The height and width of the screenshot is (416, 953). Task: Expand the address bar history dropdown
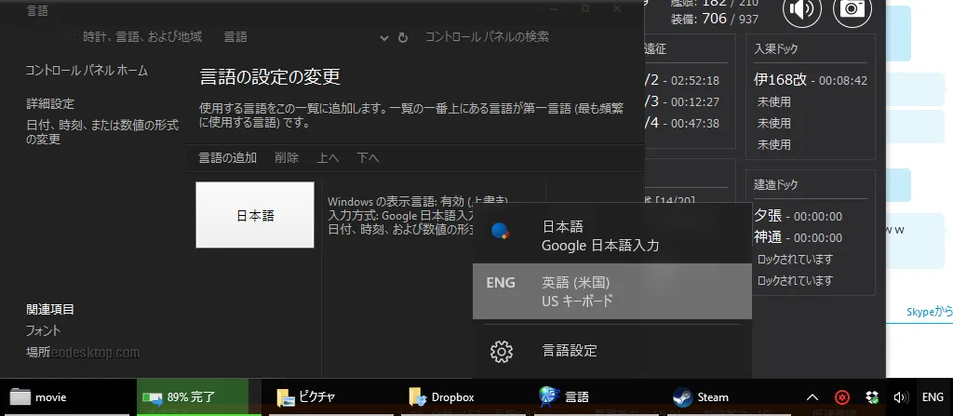pyautogui.click(x=384, y=37)
